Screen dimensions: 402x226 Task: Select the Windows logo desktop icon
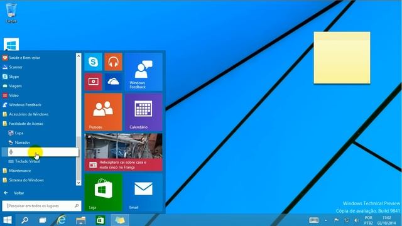tap(11, 45)
